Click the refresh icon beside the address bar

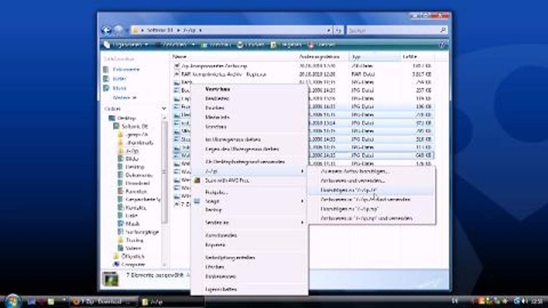(x=338, y=30)
